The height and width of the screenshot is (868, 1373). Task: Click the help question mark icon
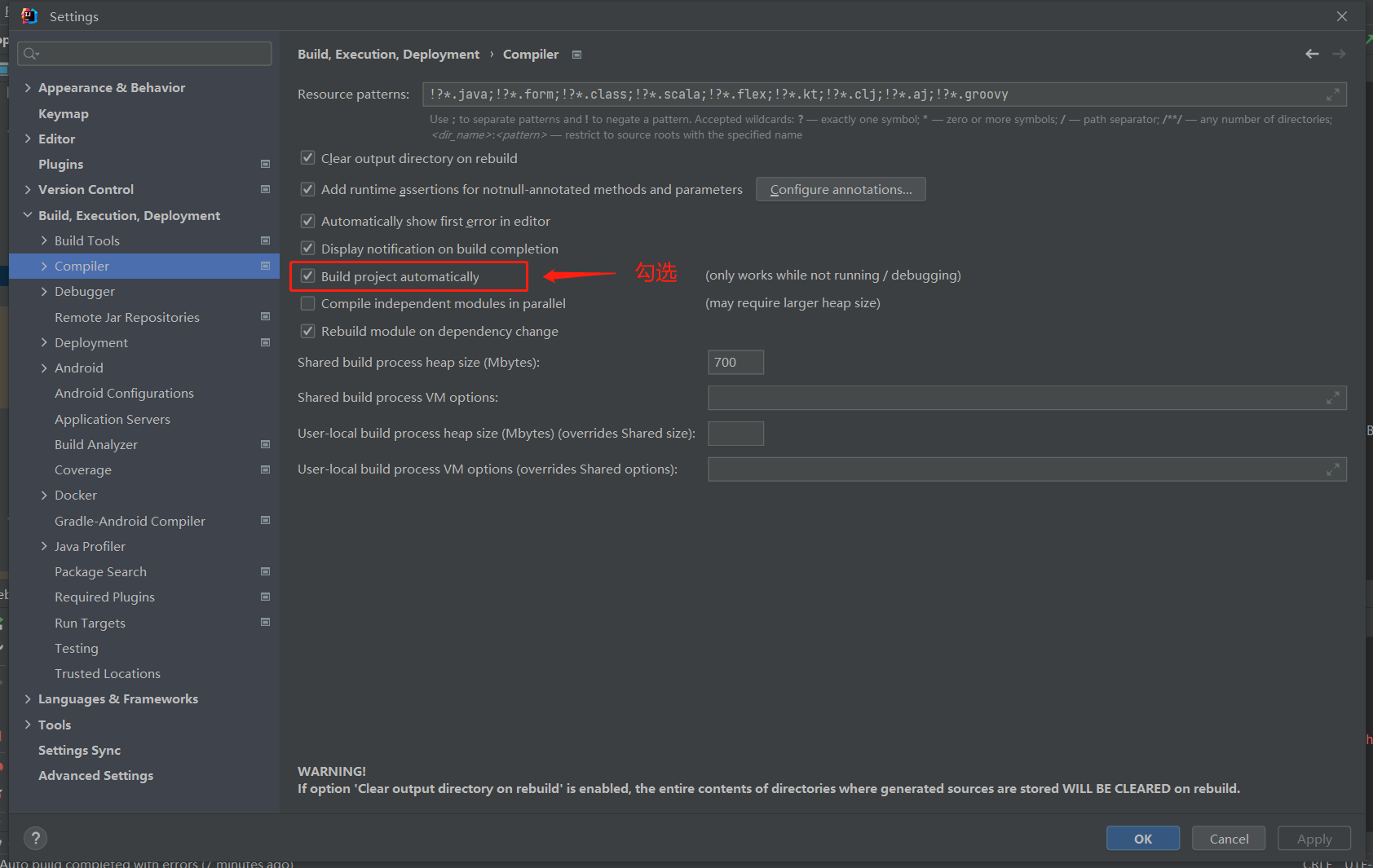click(35, 838)
